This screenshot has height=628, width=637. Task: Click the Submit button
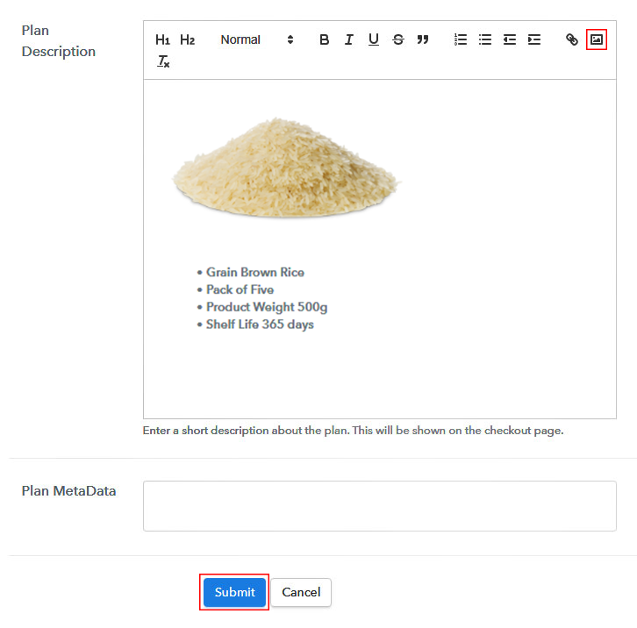[234, 592]
